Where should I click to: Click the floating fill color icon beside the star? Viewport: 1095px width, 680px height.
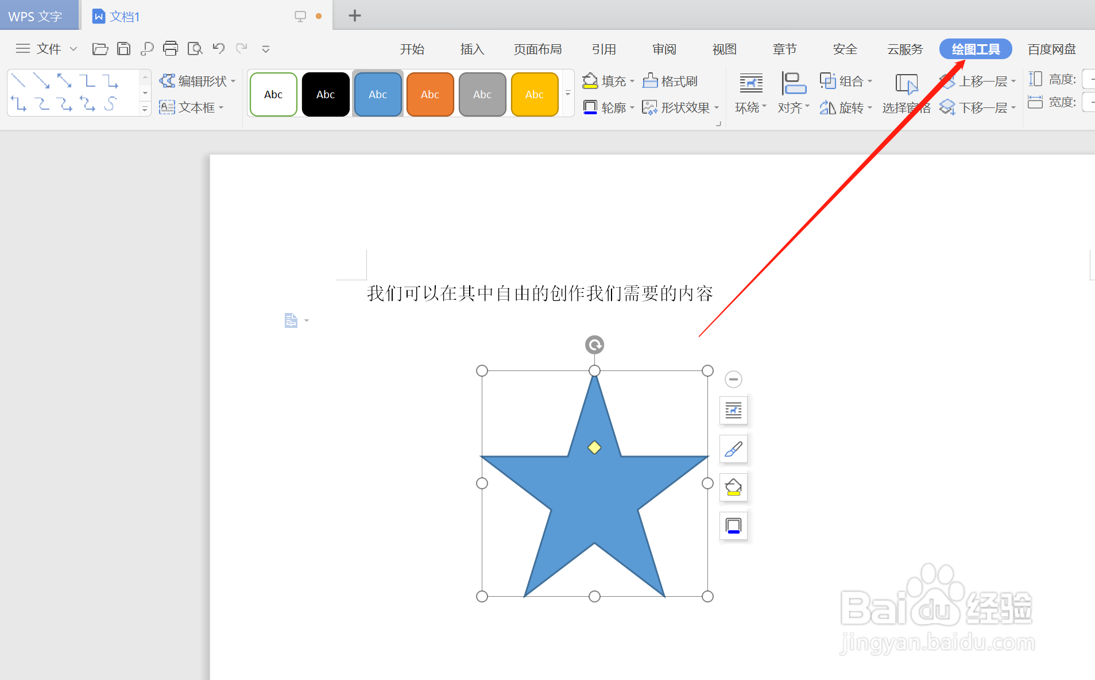(733, 487)
